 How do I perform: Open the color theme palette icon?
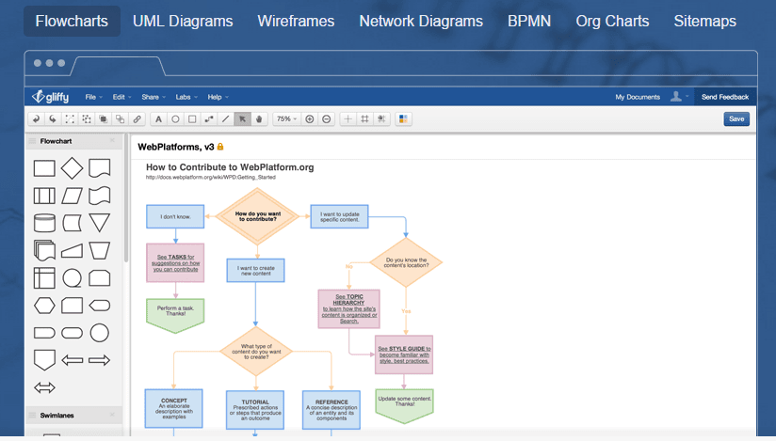pos(403,119)
